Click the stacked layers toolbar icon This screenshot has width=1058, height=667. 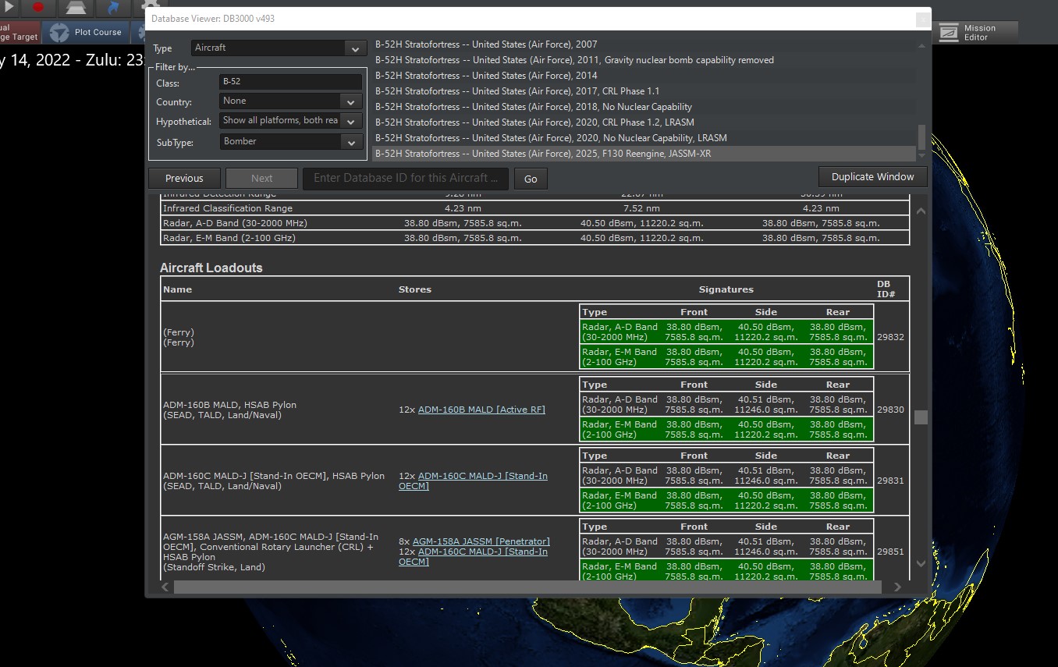(x=76, y=7)
